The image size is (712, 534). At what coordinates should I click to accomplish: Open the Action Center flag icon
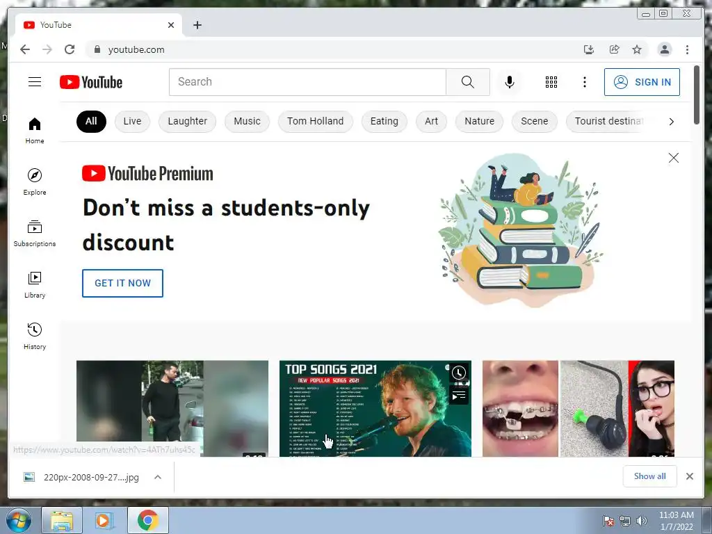point(608,521)
